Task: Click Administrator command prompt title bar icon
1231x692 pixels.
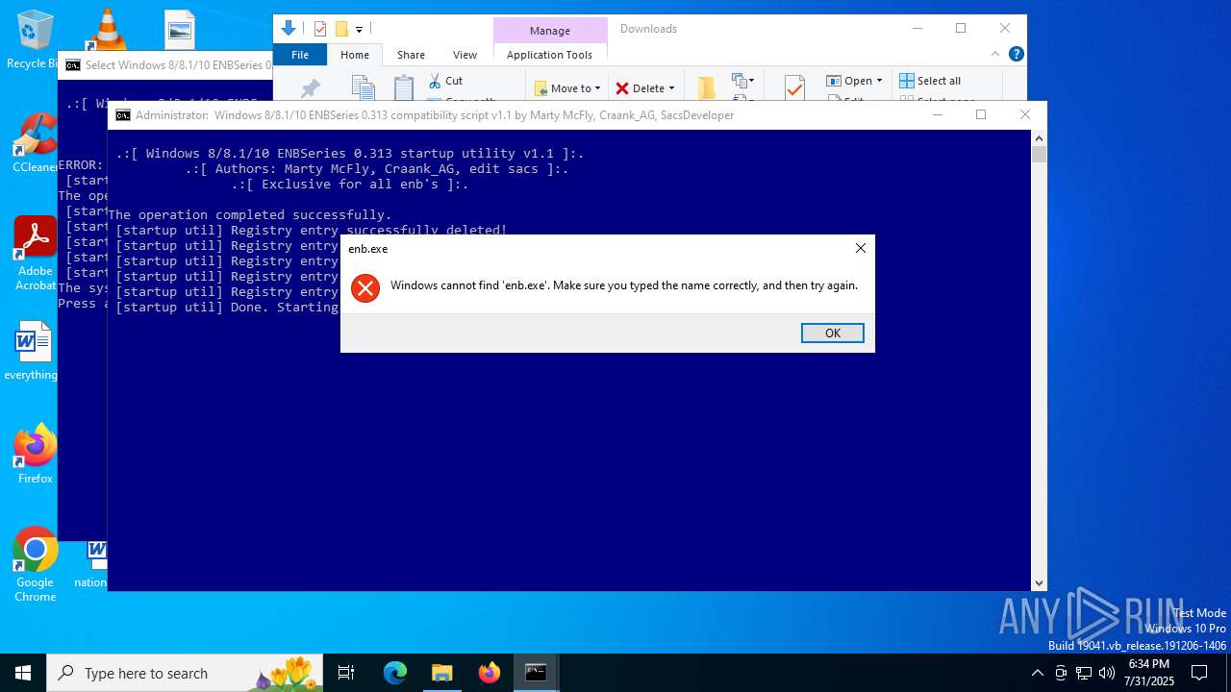Action: tap(123, 115)
